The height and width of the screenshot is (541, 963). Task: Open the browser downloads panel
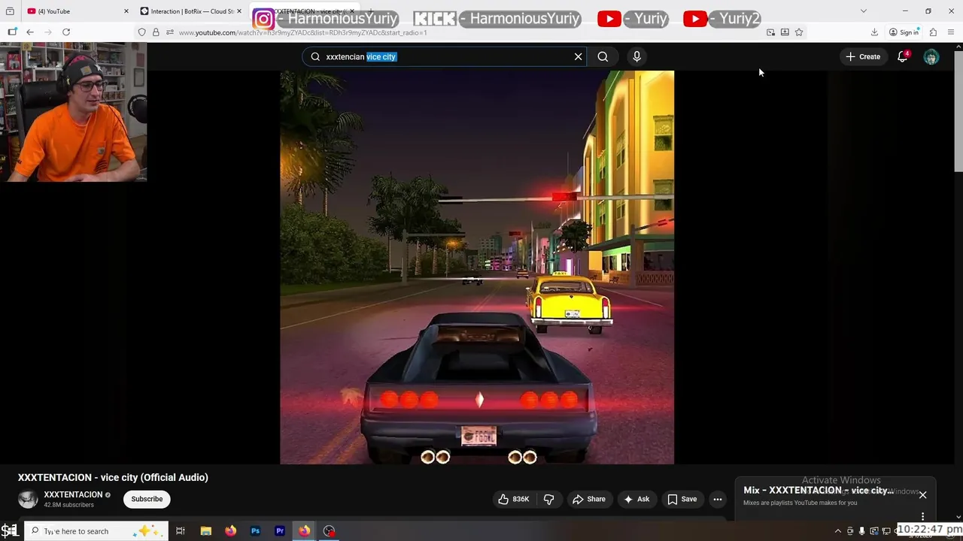(x=874, y=32)
